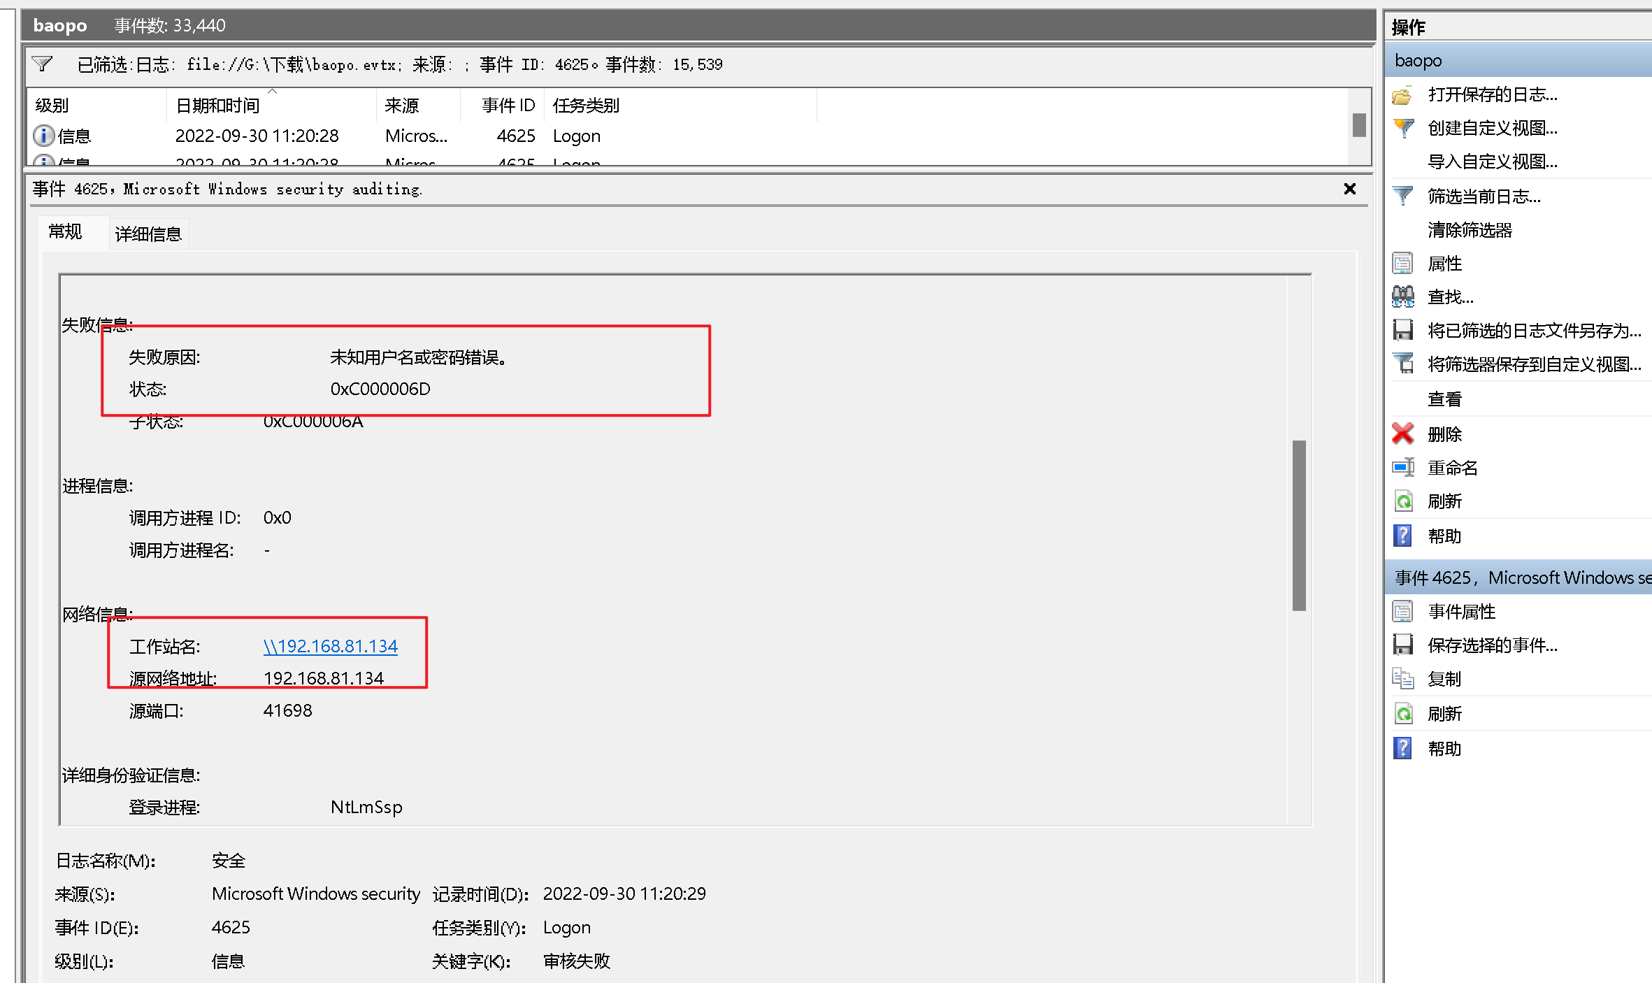Click the 级别 column header
The height and width of the screenshot is (983, 1652).
(52, 106)
